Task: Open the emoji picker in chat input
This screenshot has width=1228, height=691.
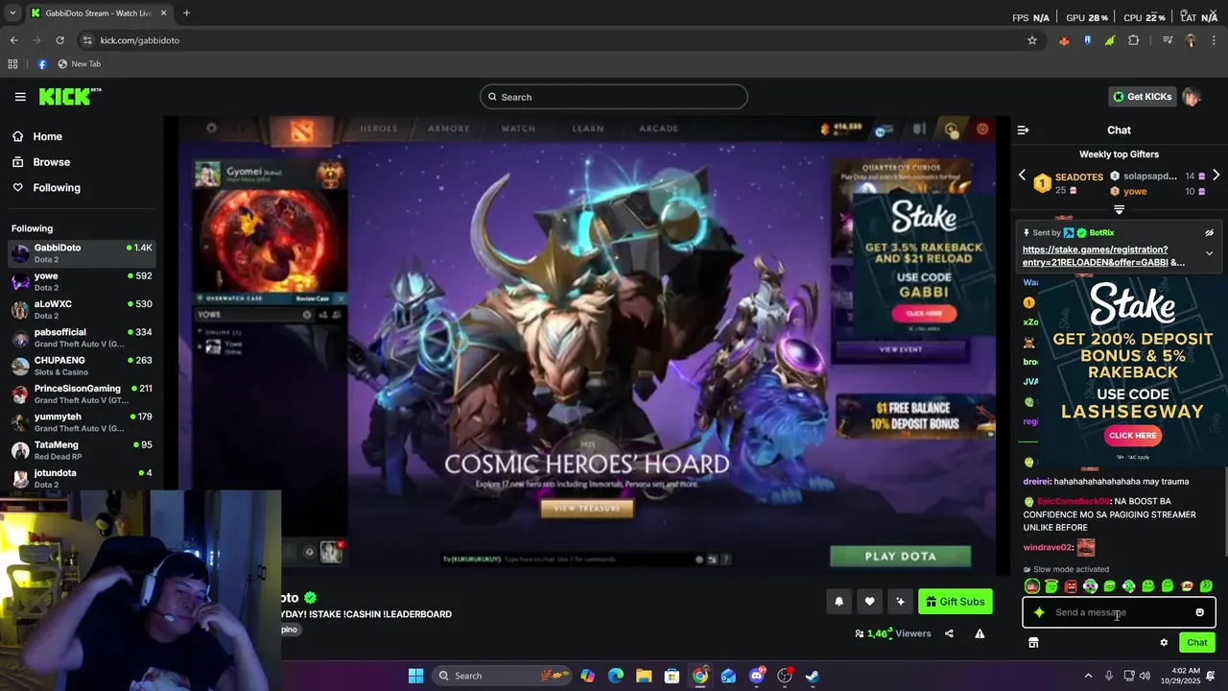Action: [1199, 612]
